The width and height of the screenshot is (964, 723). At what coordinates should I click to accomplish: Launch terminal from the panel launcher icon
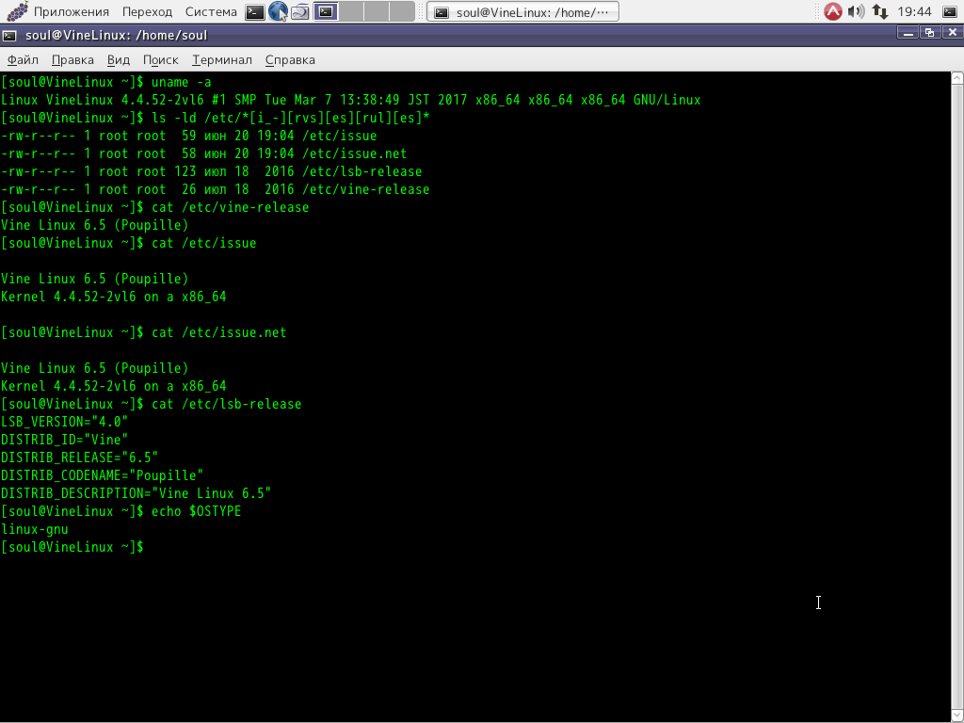(254, 11)
